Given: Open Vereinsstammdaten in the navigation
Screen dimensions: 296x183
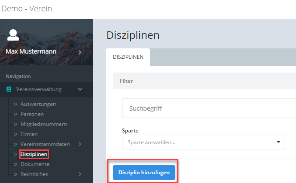Looking at the screenshot, I should pyautogui.click(x=45, y=144).
